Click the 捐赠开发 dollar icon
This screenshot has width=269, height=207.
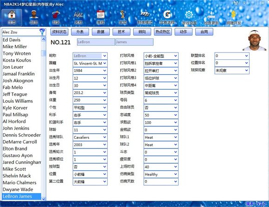tap(233, 17)
